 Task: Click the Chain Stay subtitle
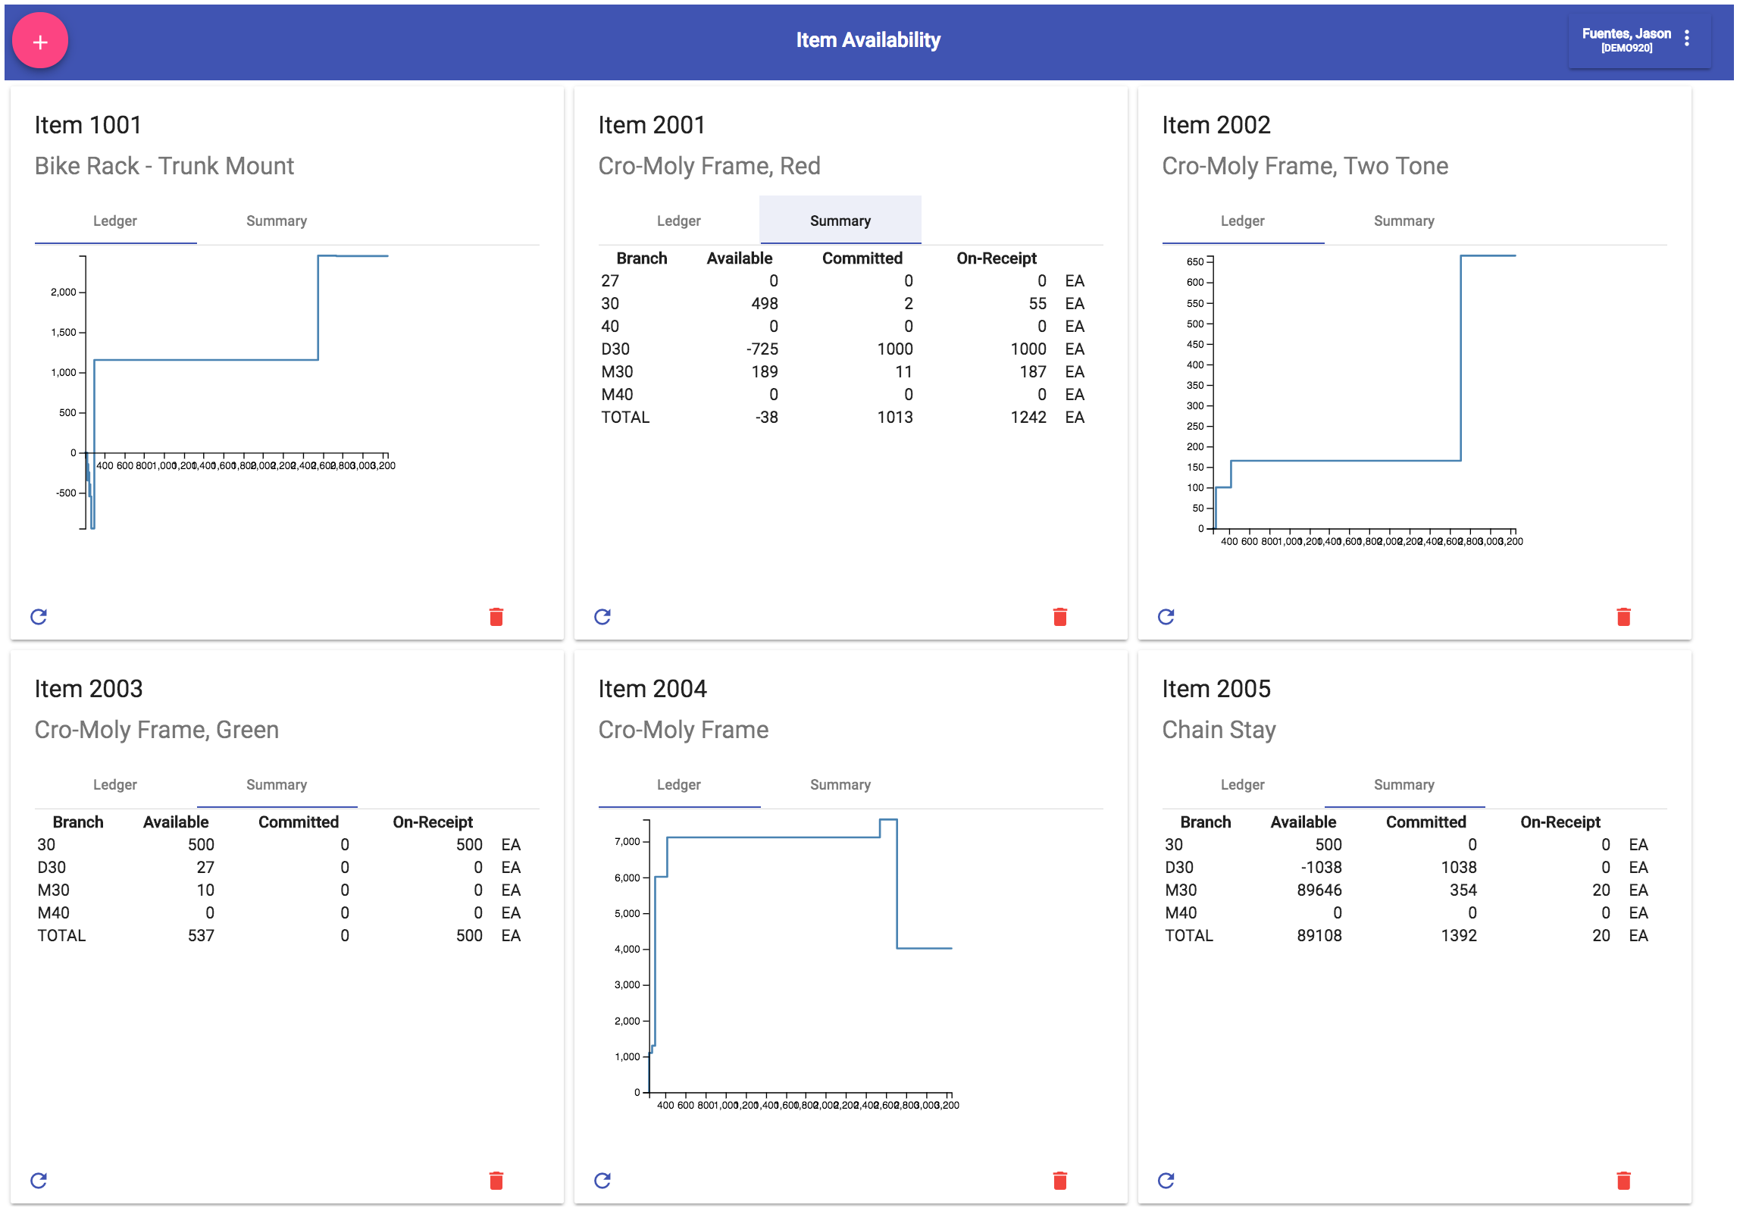(x=1219, y=730)
